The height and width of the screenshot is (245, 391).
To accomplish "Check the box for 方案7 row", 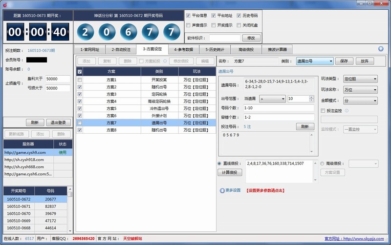I will pos(80,123).
